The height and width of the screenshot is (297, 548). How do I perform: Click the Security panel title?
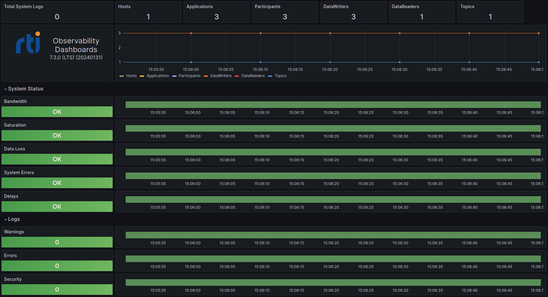(x=13, y=279)
